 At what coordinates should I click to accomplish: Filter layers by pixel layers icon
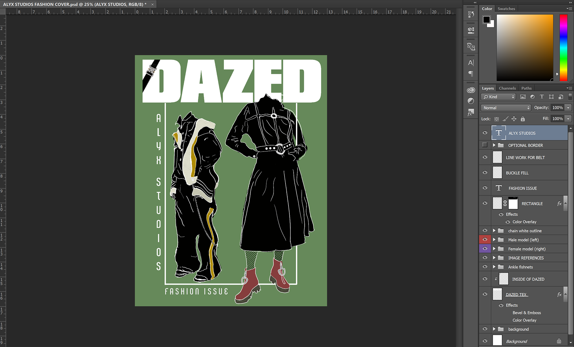point(523,97)
